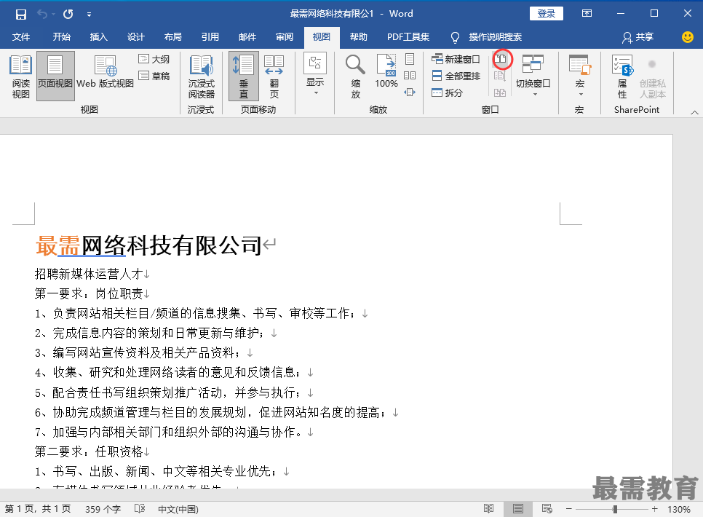Click the 130% zoom level
703x517 pixels.
click(679, 510)
